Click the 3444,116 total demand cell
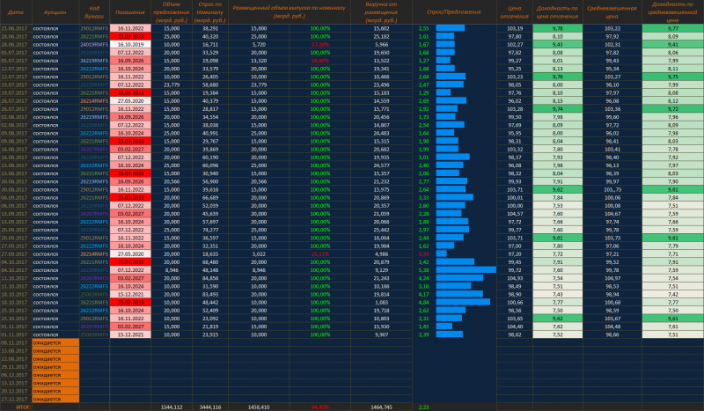The width and height of the screenshot is (704, 411). 209,407
